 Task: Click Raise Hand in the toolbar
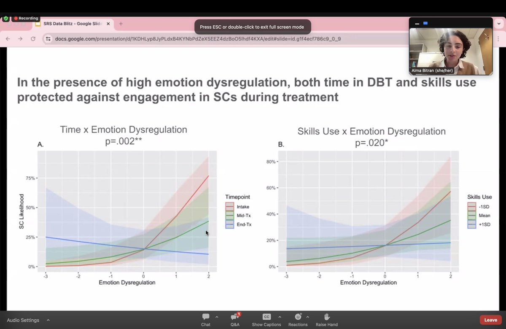pyautogui.click(x=327, y=320)
